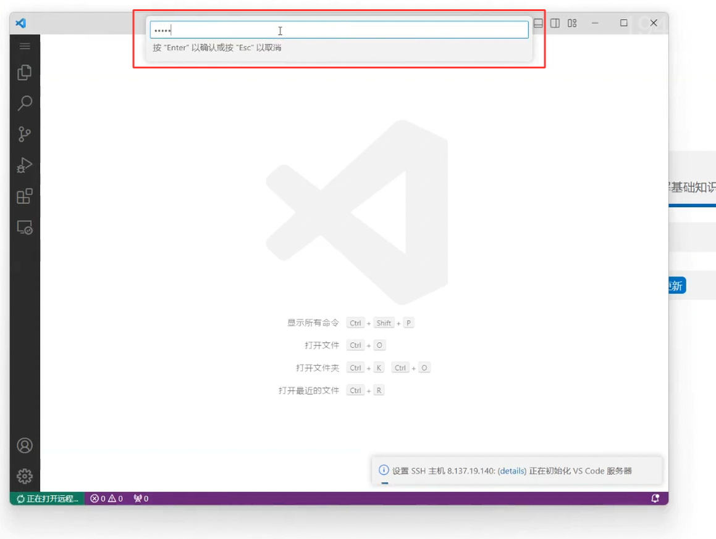This screenshot has height=539, width=716.
Task: Click the remote status '正在打开远程...' indicator
Action: [48, 498]
